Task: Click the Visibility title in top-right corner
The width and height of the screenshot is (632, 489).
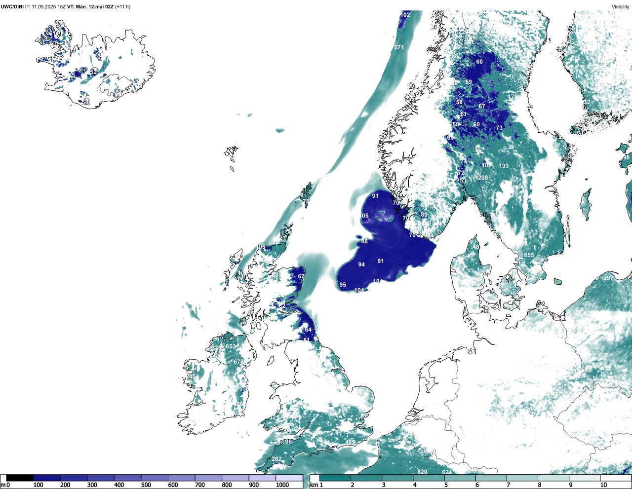Action: (621, 7)
